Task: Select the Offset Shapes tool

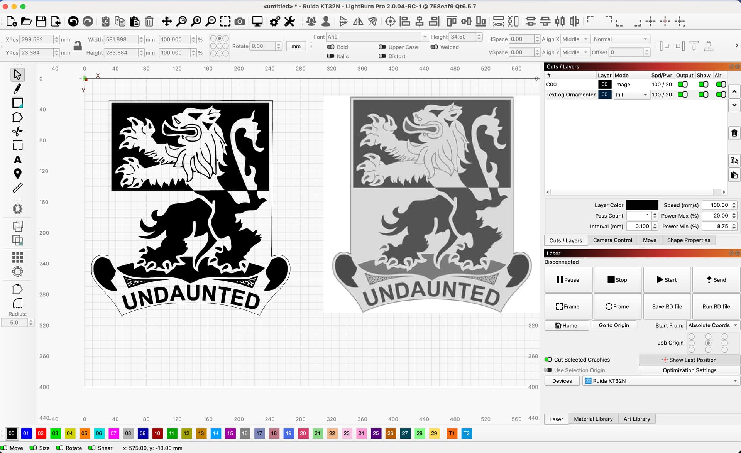Action: coord(17,209)
